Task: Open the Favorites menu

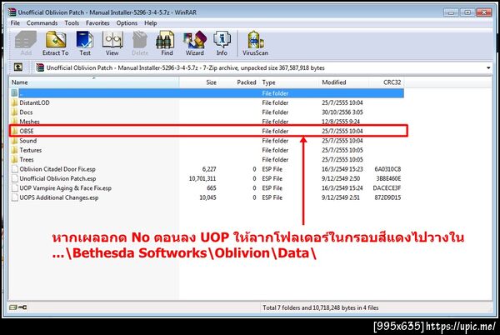Action: (x=97, y=23)
